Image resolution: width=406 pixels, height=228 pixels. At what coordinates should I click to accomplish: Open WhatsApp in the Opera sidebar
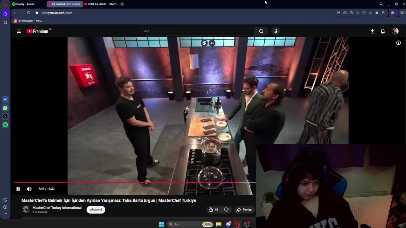[x=5, y=108]
